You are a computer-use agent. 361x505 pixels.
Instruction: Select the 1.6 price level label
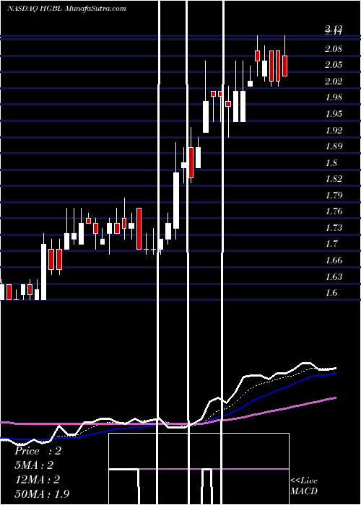(331, 293)
